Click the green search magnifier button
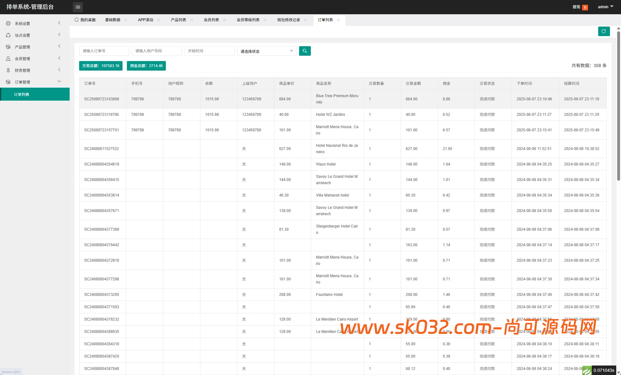 coord(304,51)
